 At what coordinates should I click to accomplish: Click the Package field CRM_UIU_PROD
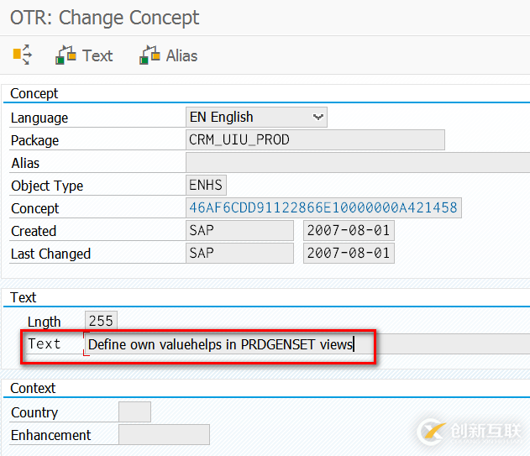[315, 140]
